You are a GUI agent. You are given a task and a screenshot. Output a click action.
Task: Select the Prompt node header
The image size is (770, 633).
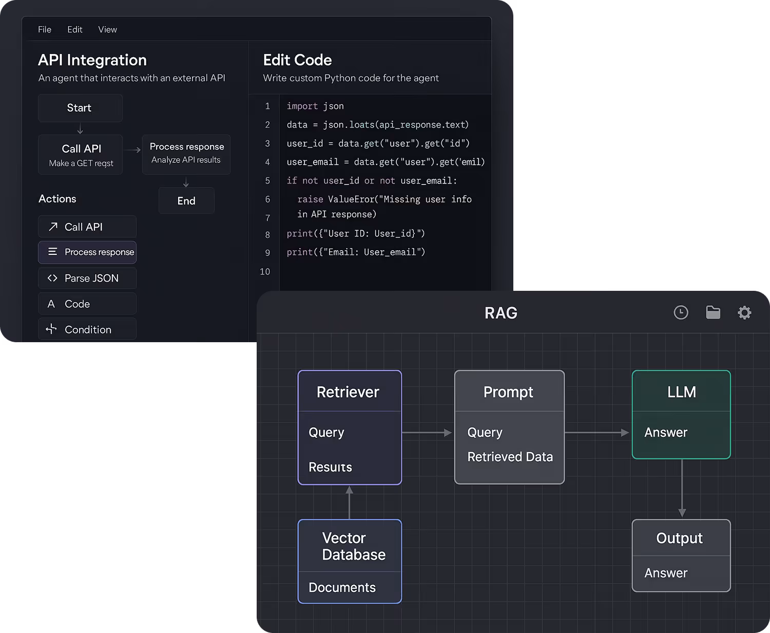tap(509, 392)
